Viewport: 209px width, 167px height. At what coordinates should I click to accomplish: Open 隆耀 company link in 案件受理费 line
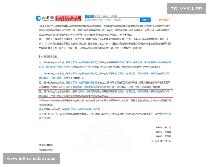(x=80, y=109)
